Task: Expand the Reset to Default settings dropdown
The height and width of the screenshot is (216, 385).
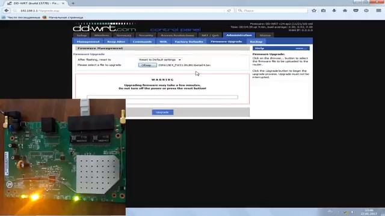Action: (x=160, y=60)
